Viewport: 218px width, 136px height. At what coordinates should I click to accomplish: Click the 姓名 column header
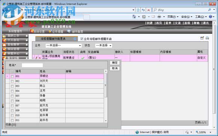[x=52, y=71]
